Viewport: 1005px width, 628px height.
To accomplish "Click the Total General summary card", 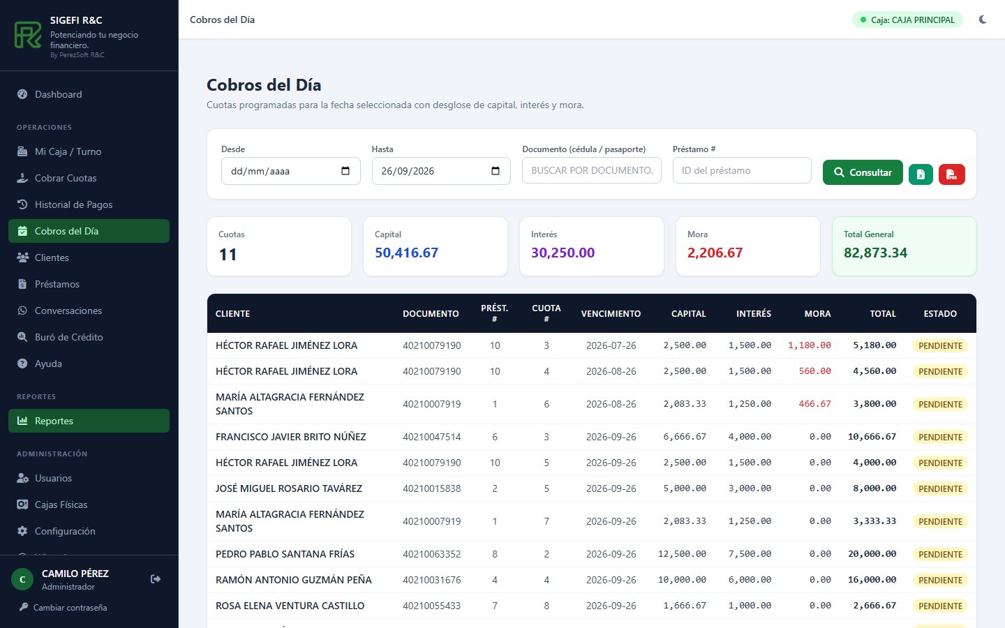I will pos(904,246).
